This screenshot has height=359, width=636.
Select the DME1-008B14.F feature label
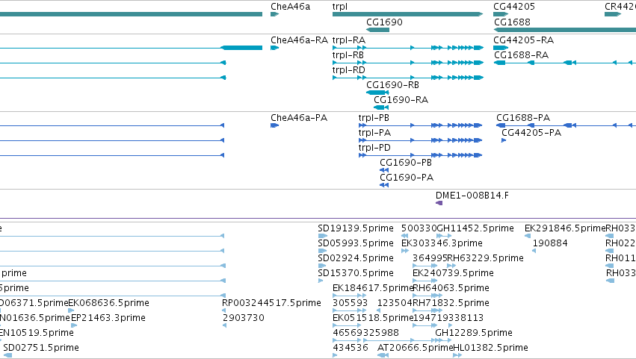tap(472, 196)
